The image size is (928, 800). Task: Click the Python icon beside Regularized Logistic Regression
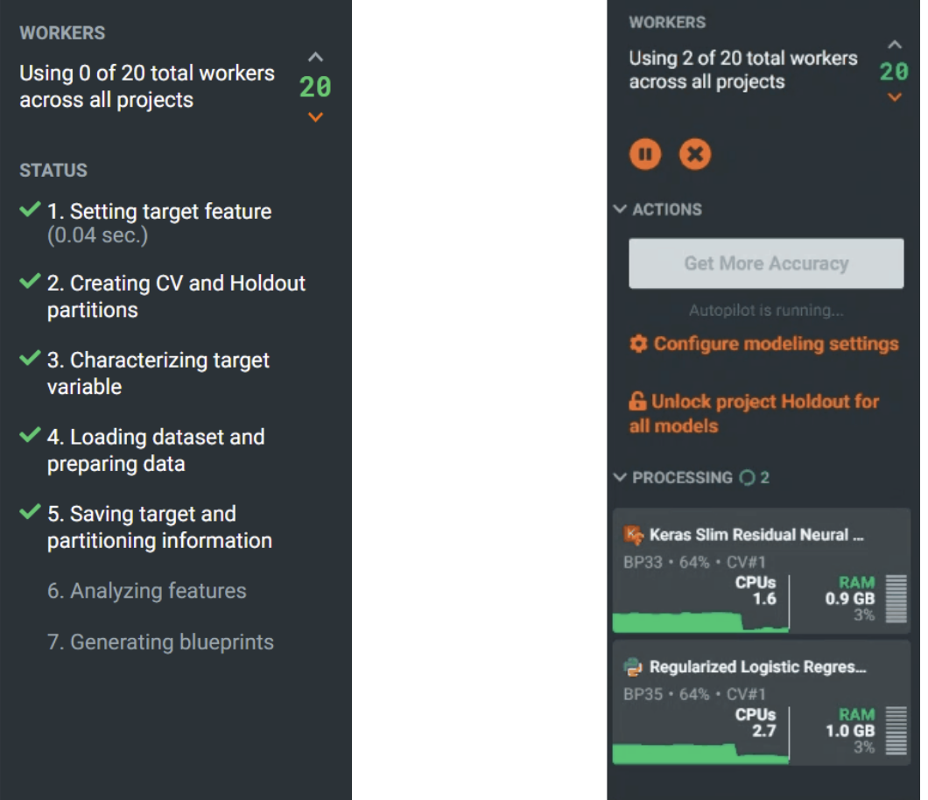pyautogui.click(x=634, y=667)
